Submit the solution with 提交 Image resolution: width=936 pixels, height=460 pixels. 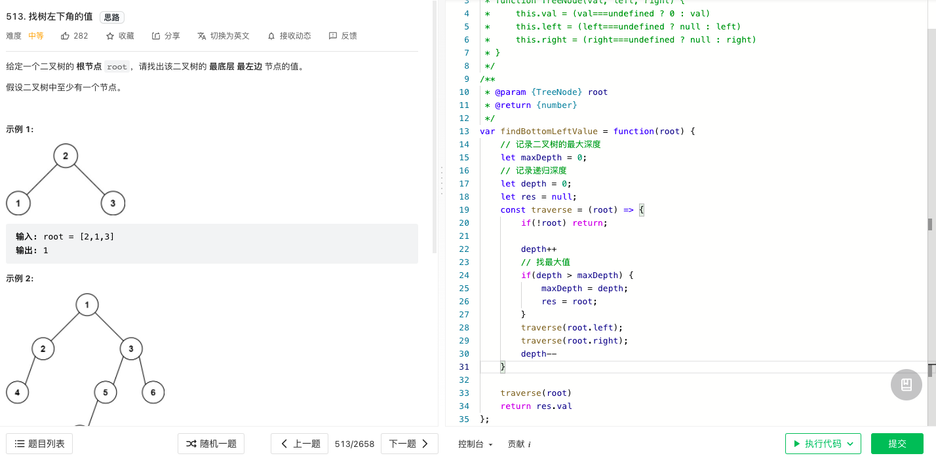(x=897, y=444)
